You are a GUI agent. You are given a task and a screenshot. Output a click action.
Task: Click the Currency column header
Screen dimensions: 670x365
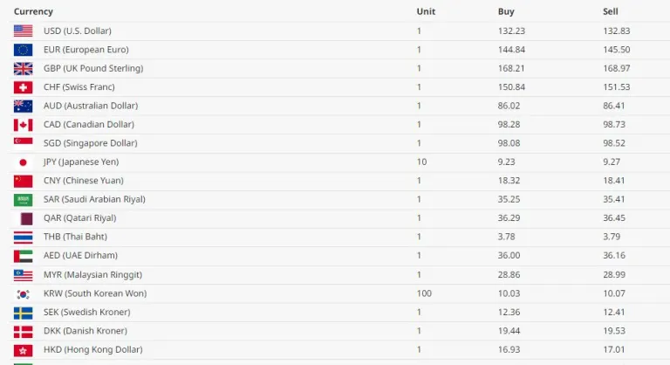33,11
